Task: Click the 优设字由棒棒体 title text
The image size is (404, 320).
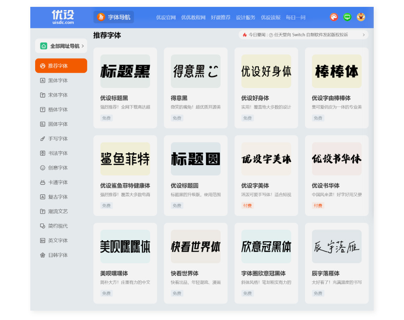Action: coord(331,98)
